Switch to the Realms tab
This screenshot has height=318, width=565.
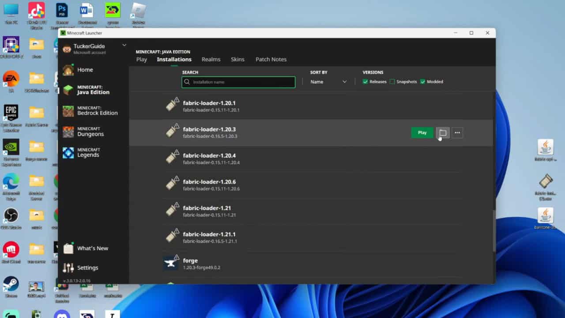tap(211, 59)
